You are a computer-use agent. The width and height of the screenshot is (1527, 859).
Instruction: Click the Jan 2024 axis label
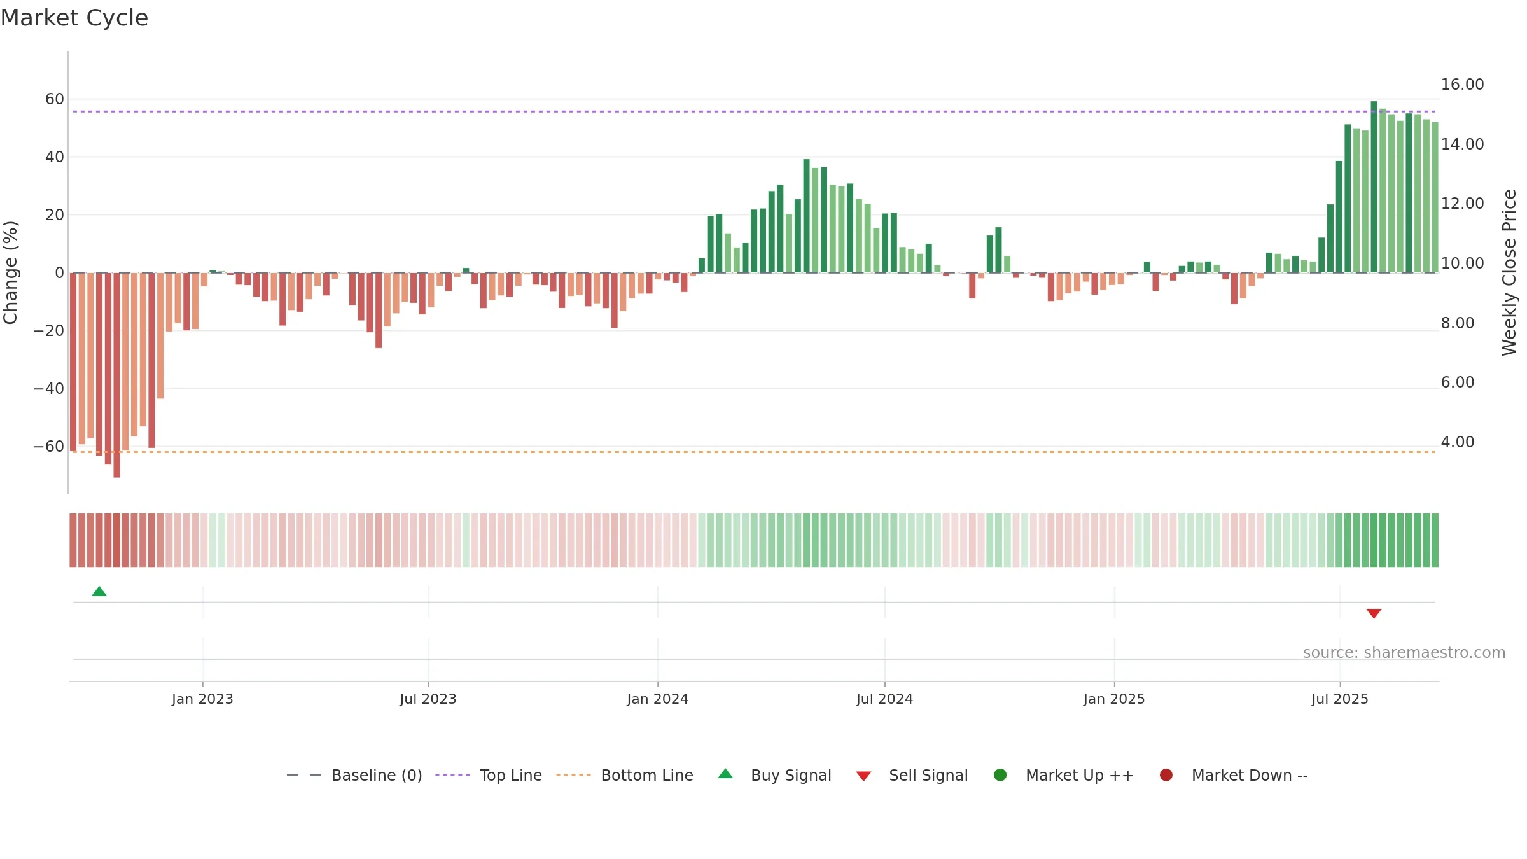tap(657, 699)
